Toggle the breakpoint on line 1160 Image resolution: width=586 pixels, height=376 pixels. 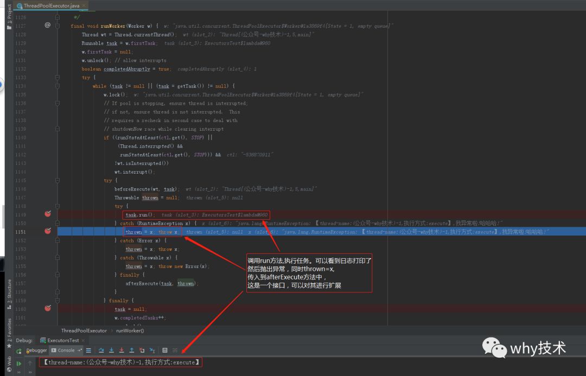pyautogui.click(x=48, y=308)
